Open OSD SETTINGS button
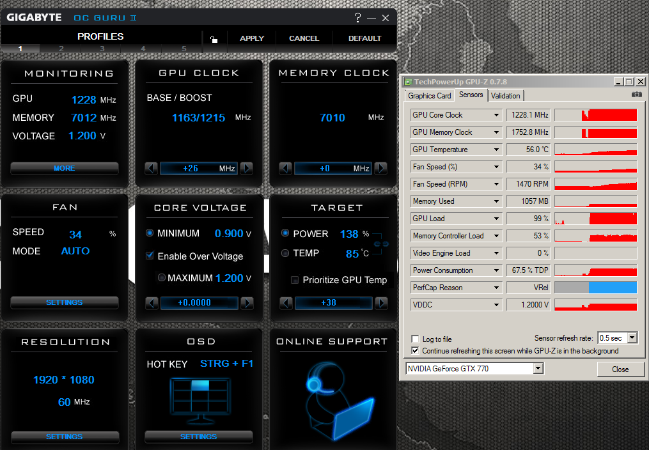Image resolution: width=649 pixels, height=450 pixels. pyautogui.click(x=199, y=437)
